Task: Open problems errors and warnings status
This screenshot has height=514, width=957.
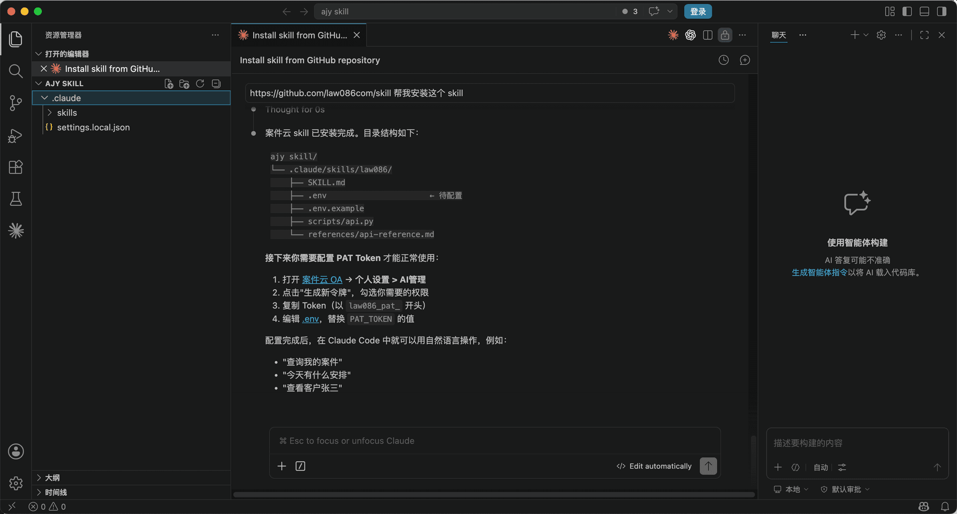Action: [47, 507]
